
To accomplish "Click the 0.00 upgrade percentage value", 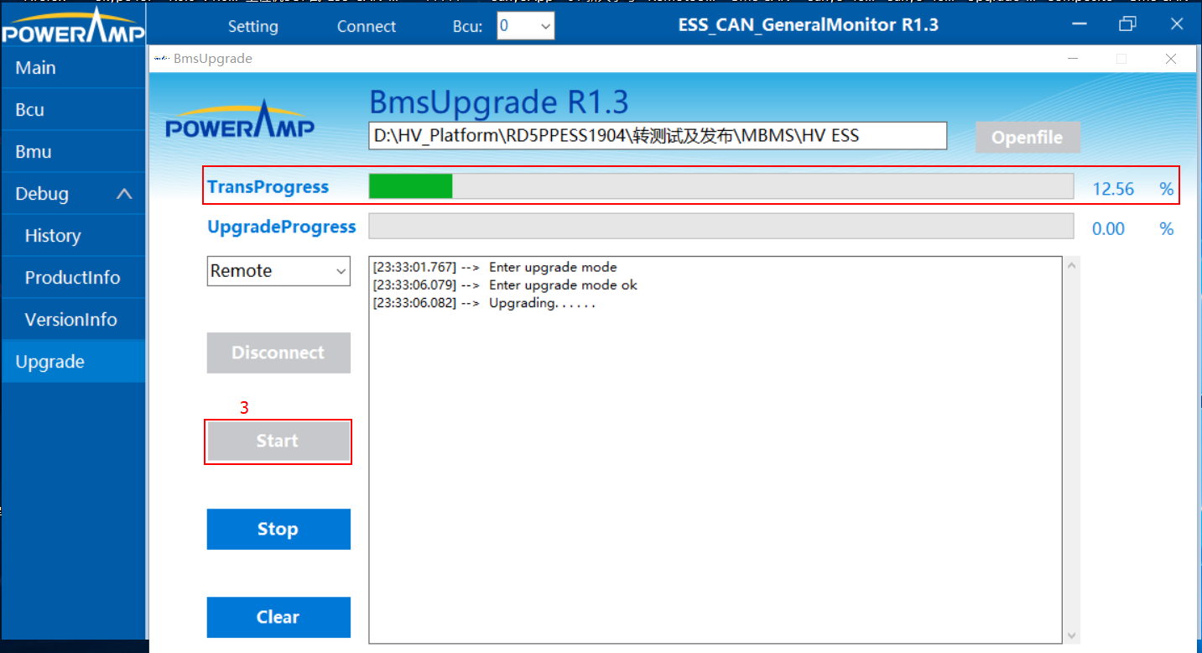I will tap(1108, 229).
